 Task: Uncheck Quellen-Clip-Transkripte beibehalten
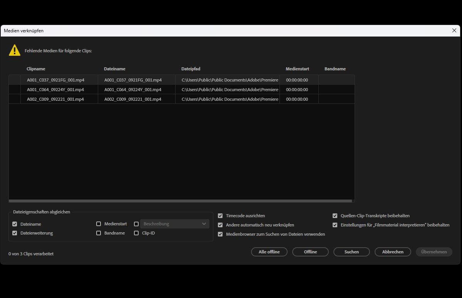click(x=335, y=216)
